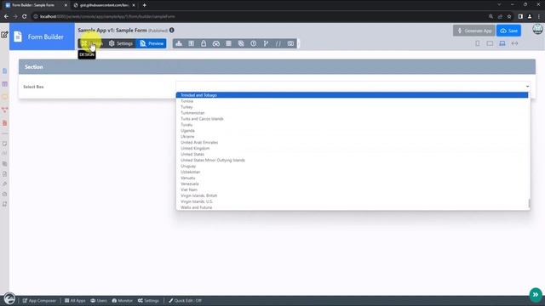Switch to the Preview tab
This screenshot has height=306, width=545.
coord(152,43)
